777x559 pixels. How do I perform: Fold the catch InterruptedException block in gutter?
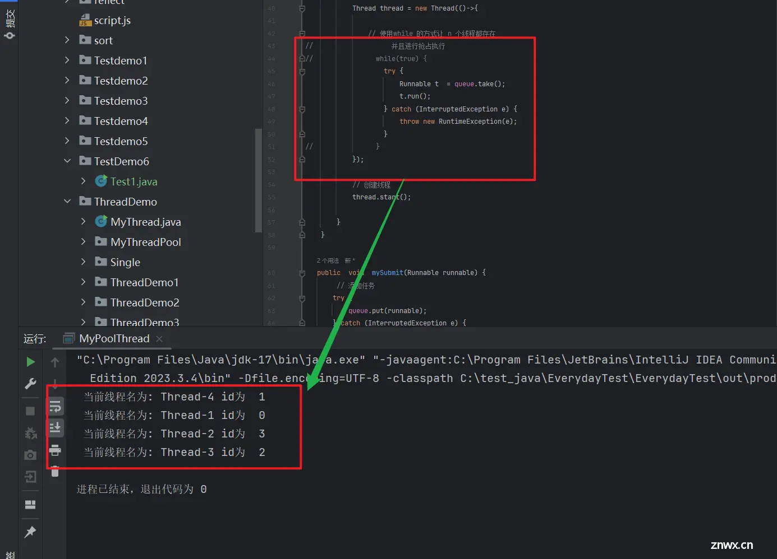302,109
